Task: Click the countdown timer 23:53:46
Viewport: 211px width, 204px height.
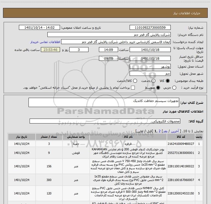Action: (50, 50)
